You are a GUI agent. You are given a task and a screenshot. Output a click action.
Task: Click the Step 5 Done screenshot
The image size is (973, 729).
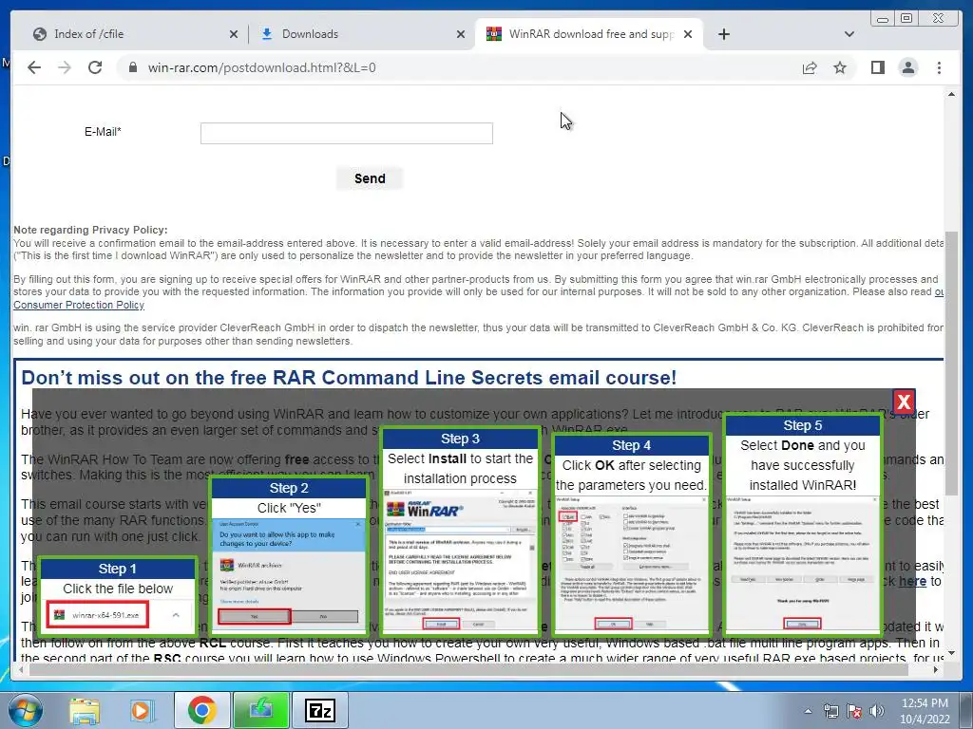click(x=802, y=563)
